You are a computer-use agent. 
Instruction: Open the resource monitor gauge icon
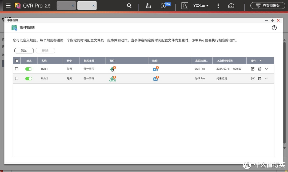click(231, 5)
